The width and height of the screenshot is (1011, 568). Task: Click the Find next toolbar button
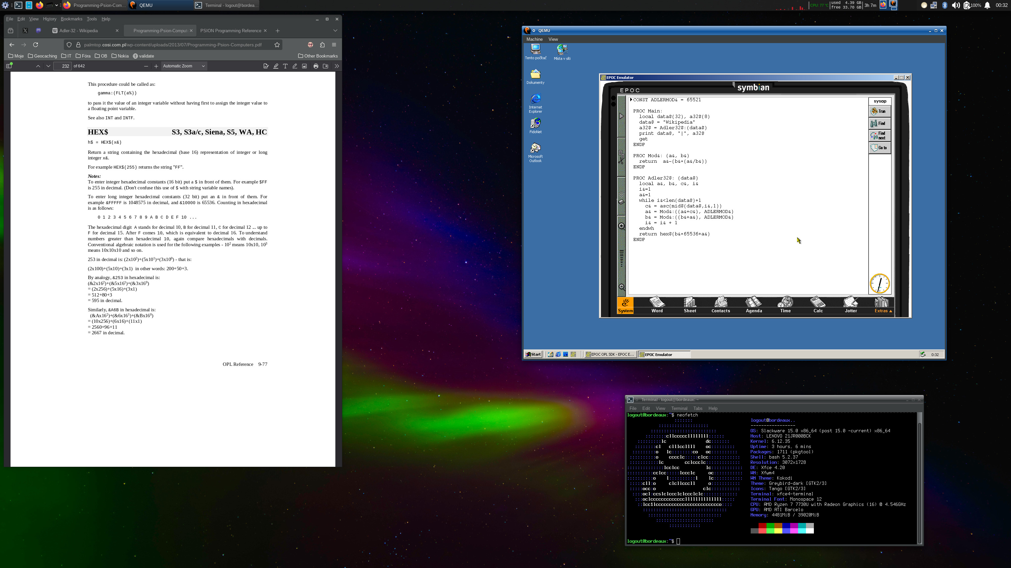tap(879, 136)
